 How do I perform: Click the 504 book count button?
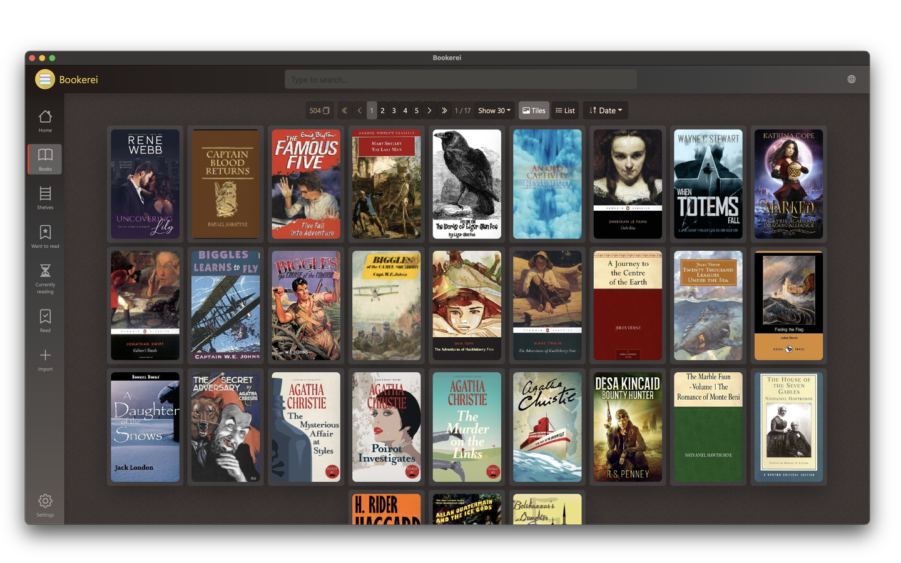click(319, 111)
